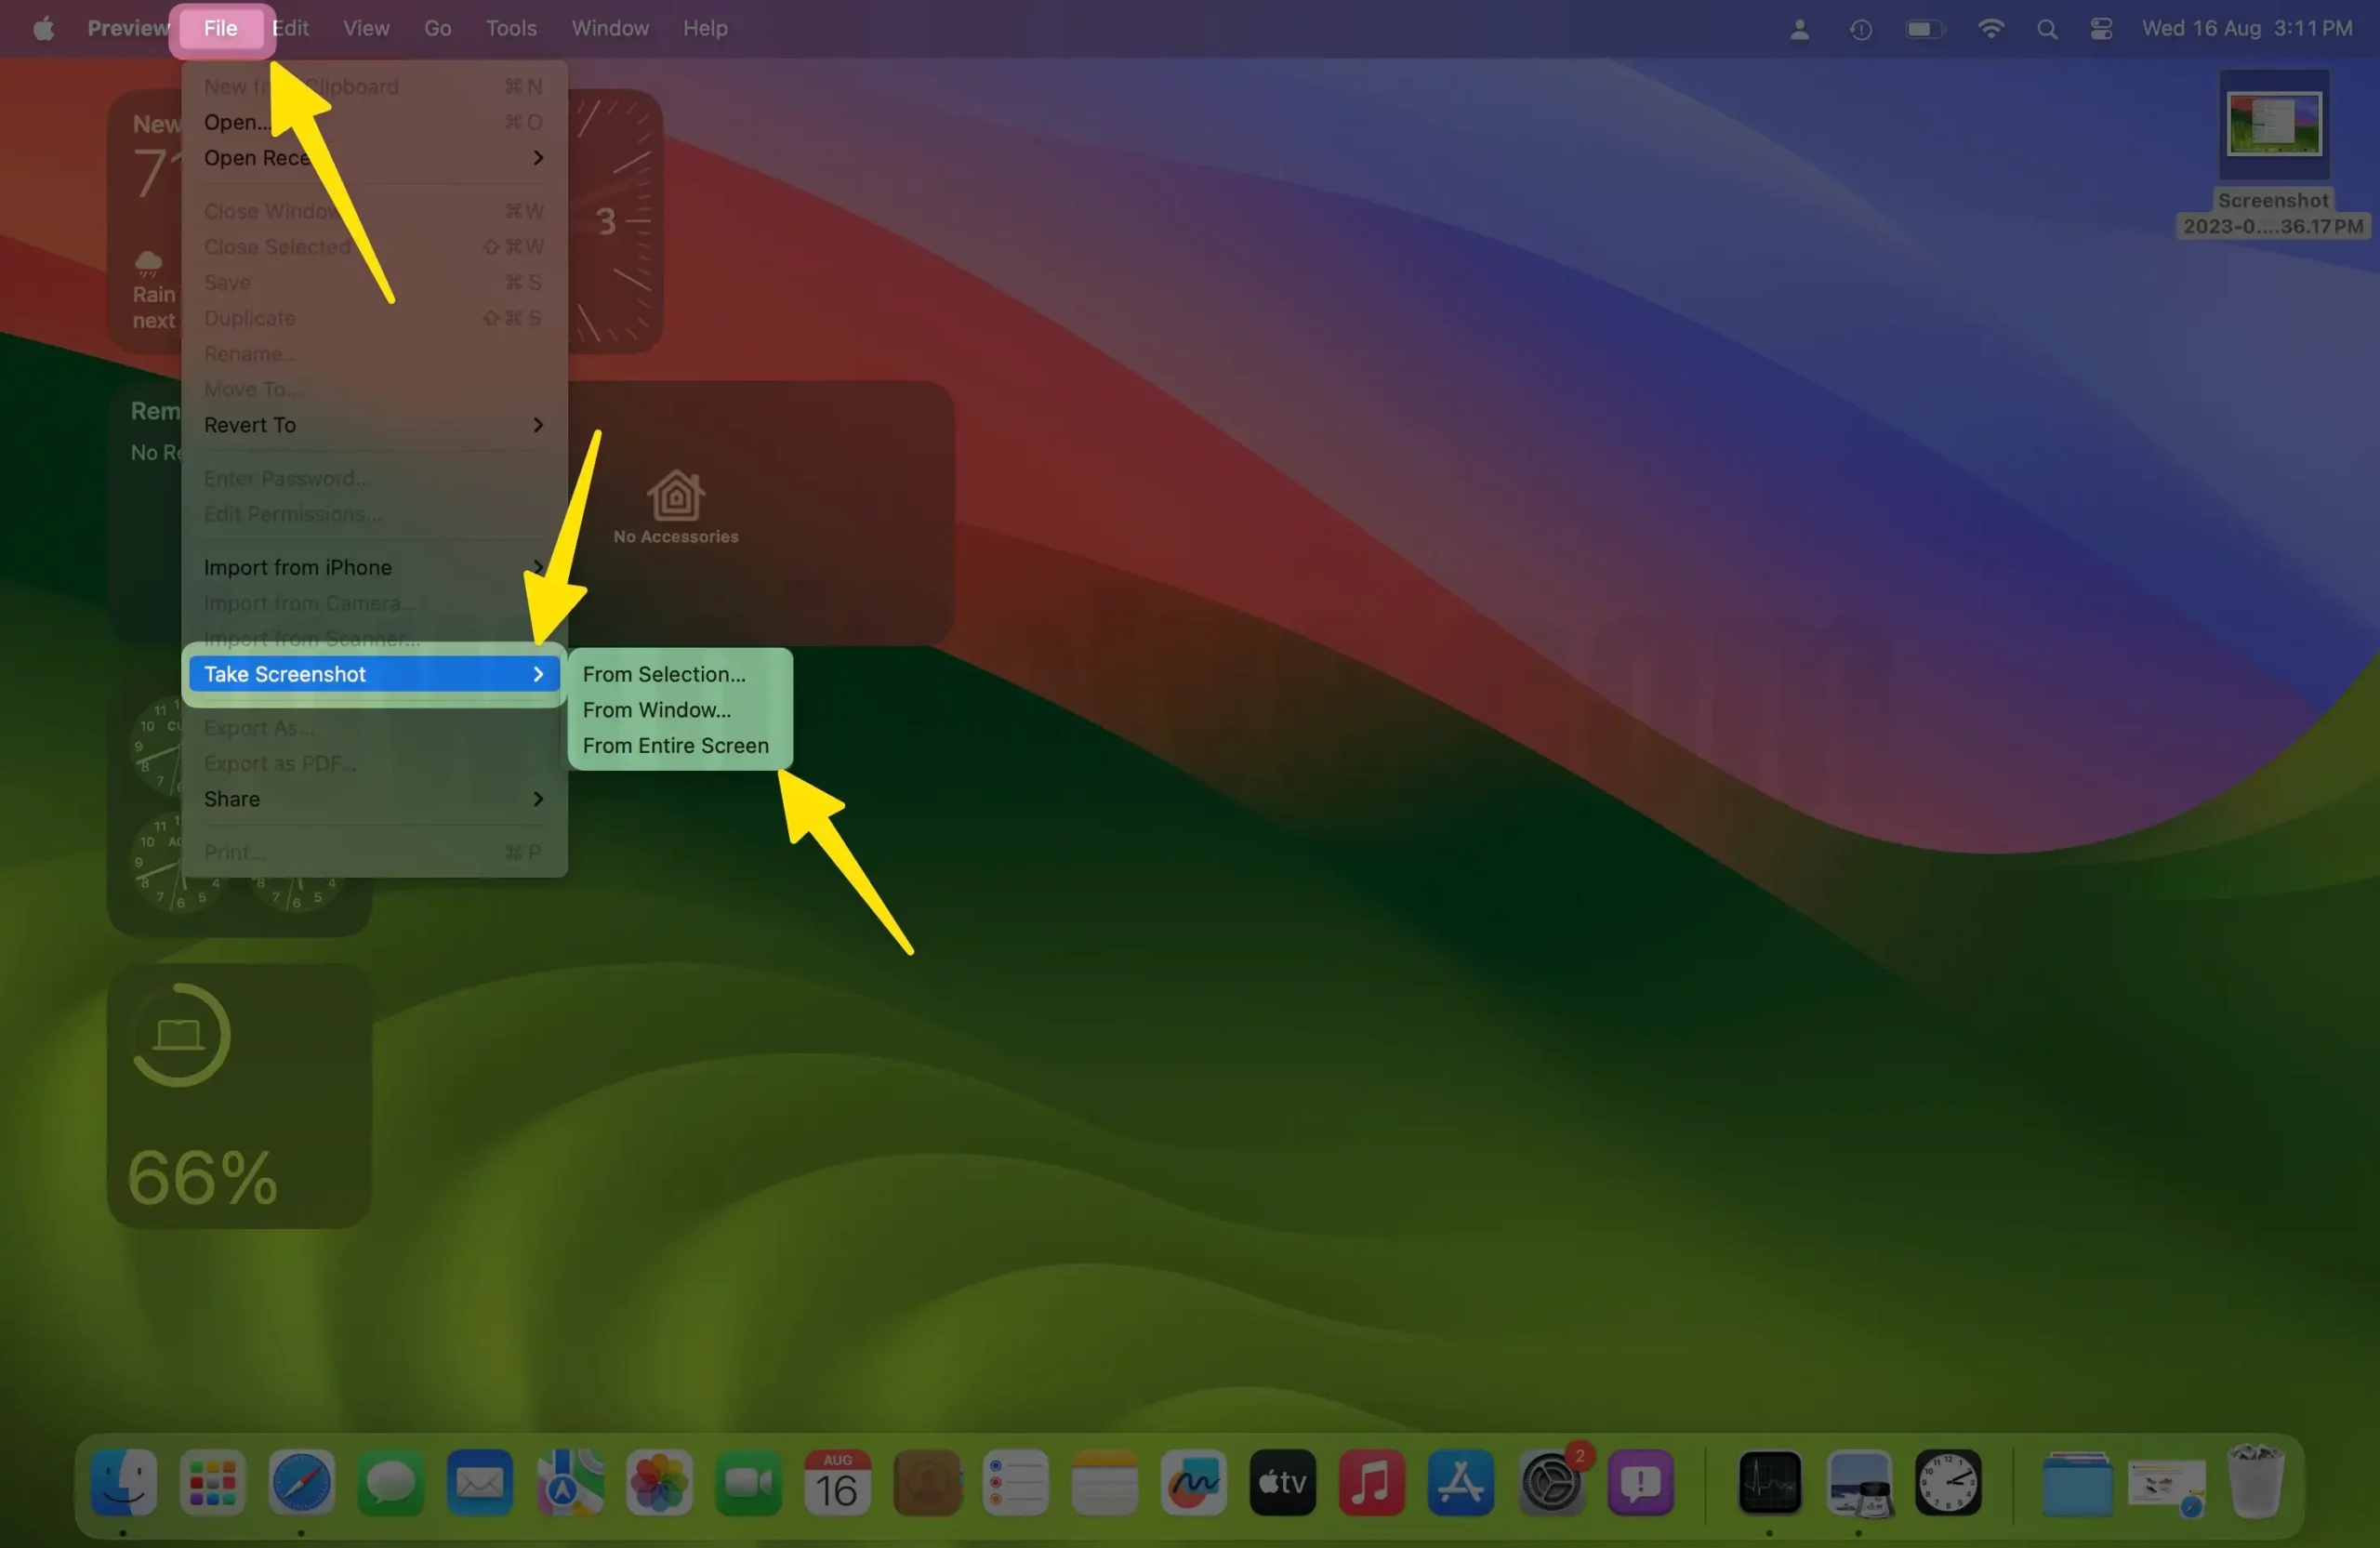Close the open File menu
Screen dimensions: 2380x1548
(221, 28)
